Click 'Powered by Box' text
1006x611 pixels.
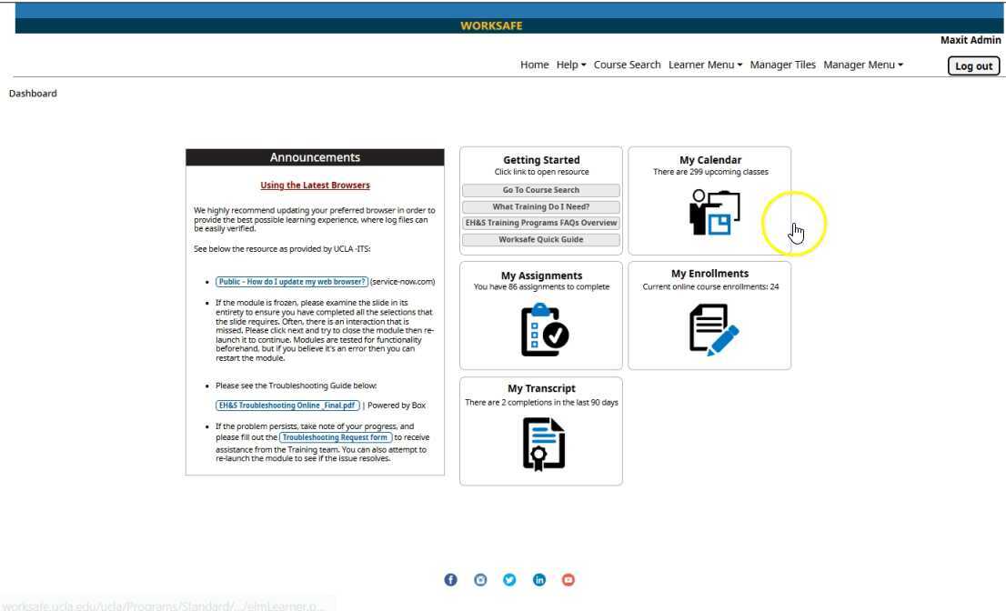(397, 406)
